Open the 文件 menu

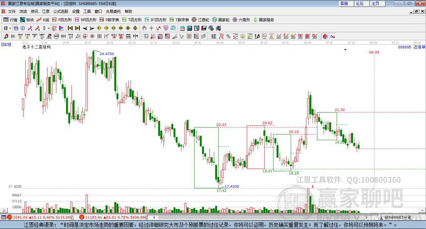(x=12, y=11)
